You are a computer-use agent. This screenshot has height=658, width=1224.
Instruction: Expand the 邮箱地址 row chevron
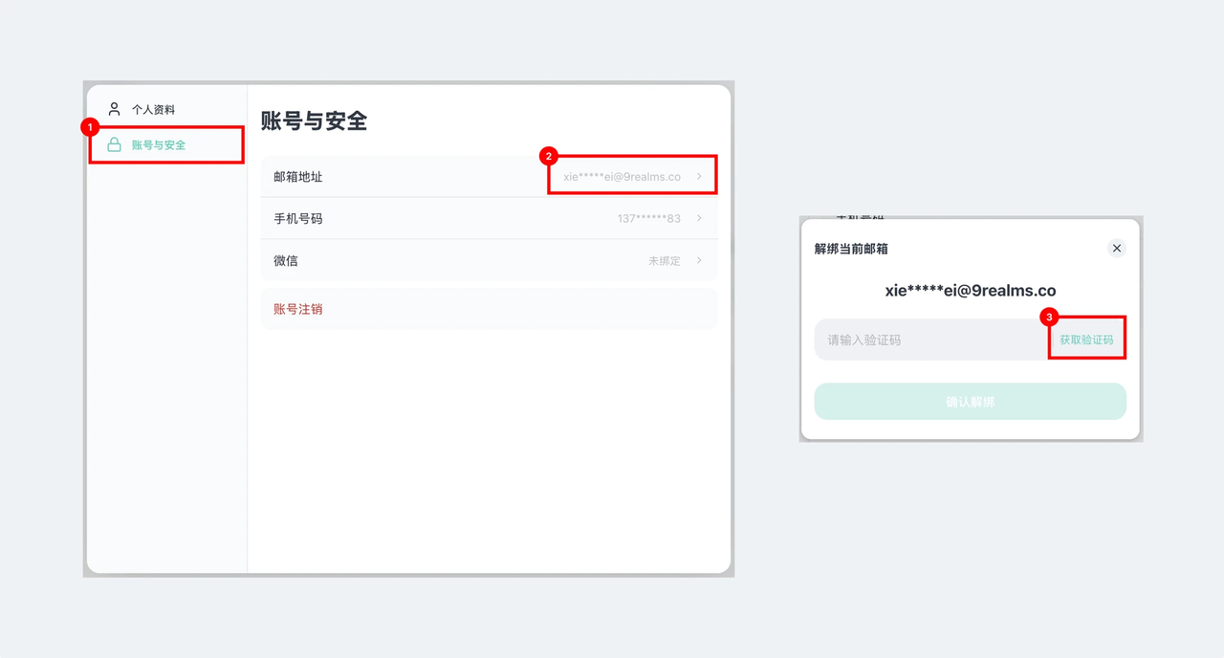(699, 177)
